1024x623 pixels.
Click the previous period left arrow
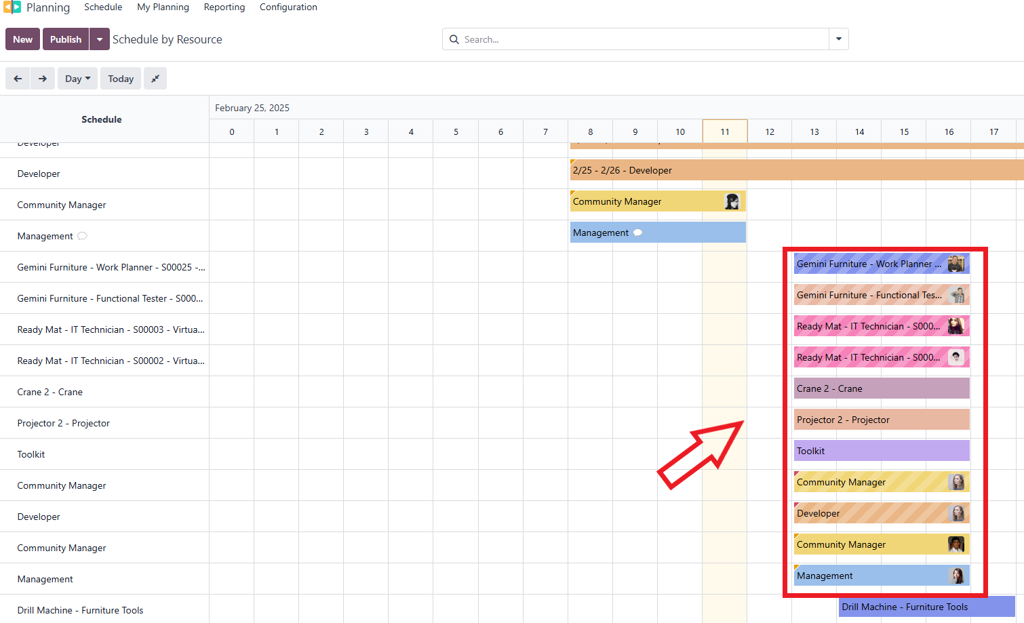click(x=18, y=78)
